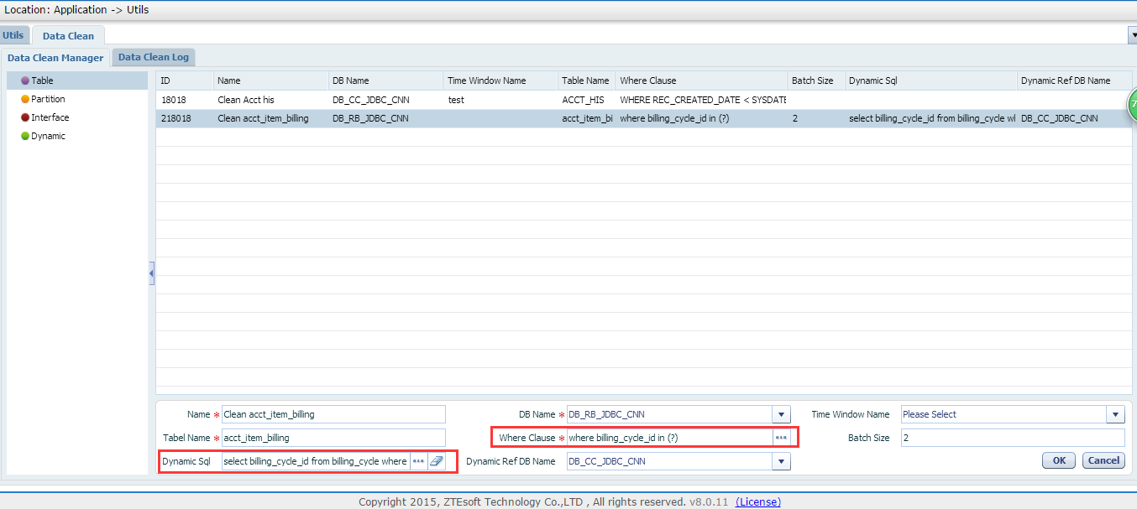Sort by Dynamic Sql column header
This screenshot has width=1137, height=509.
931,81
